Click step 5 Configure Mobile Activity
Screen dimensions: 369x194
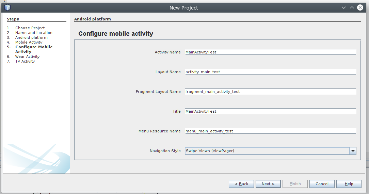pyautogui.click(x=34, y=49)
